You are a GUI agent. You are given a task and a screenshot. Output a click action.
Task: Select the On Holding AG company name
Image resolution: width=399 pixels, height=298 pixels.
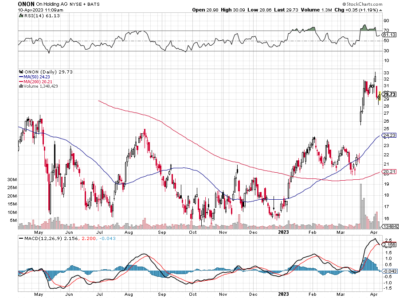pos(52,4)
